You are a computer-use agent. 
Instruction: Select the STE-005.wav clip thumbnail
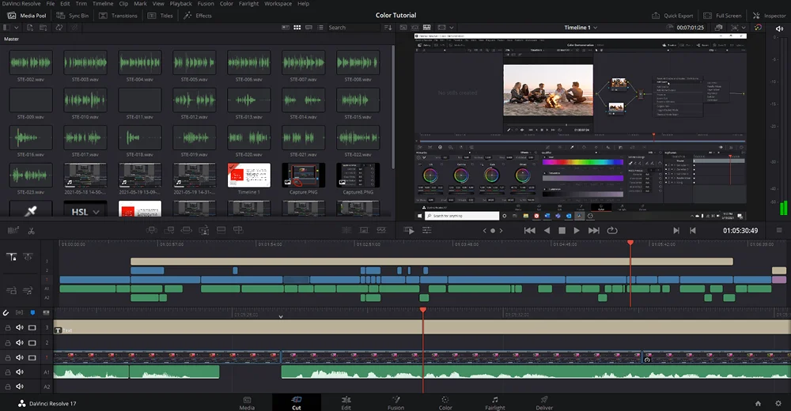click(x=195, y=62)
